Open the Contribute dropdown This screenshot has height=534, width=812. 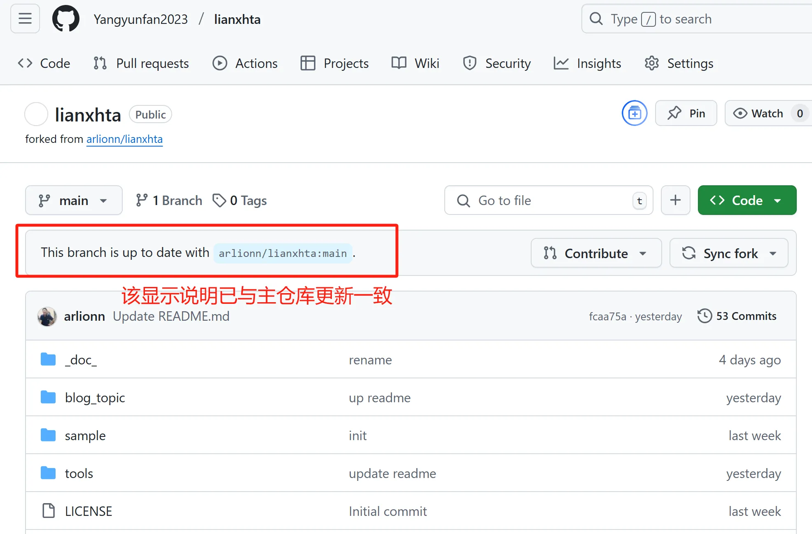pyautogui.click(x=596, y=253)
